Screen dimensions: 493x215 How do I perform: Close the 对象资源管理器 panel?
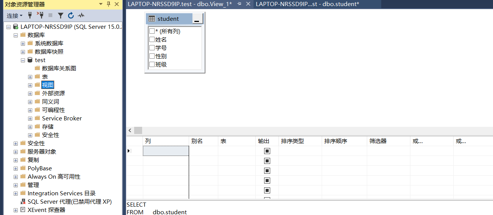(117, 4)
